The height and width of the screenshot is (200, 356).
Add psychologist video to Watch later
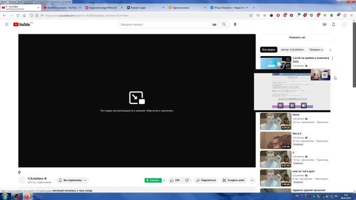tap(288, 59)
